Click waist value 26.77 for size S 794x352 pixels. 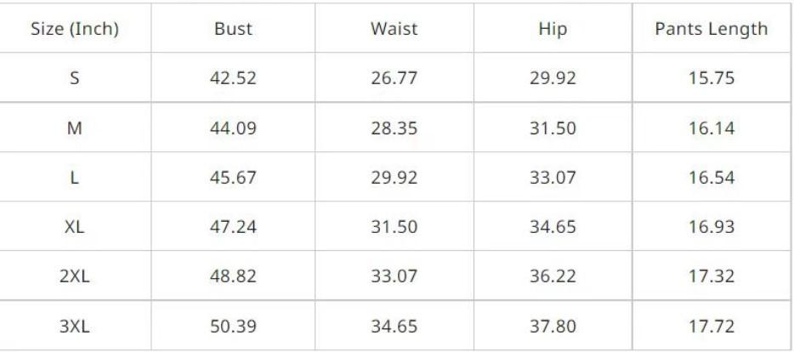(x=394, y=78)
